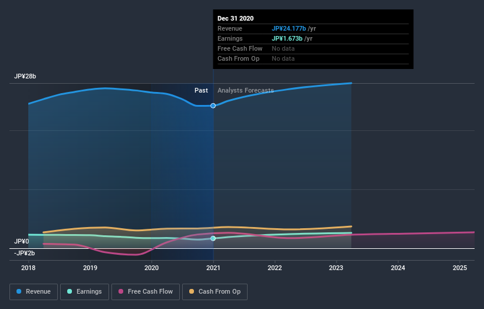Click the Dec 31 2020 tooltip date
Image resolution: width=484 pixels, height=309 pixels.
[x=236, y=18]
